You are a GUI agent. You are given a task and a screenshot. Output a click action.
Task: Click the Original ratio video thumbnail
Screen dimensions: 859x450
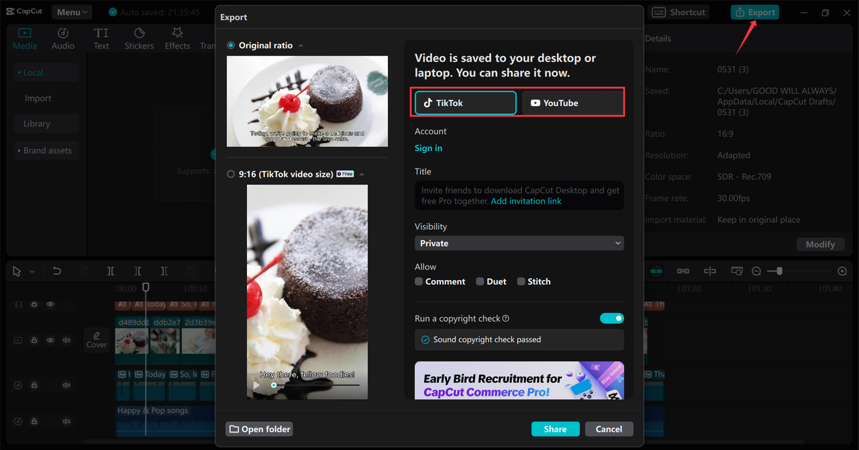click(307, 101)
